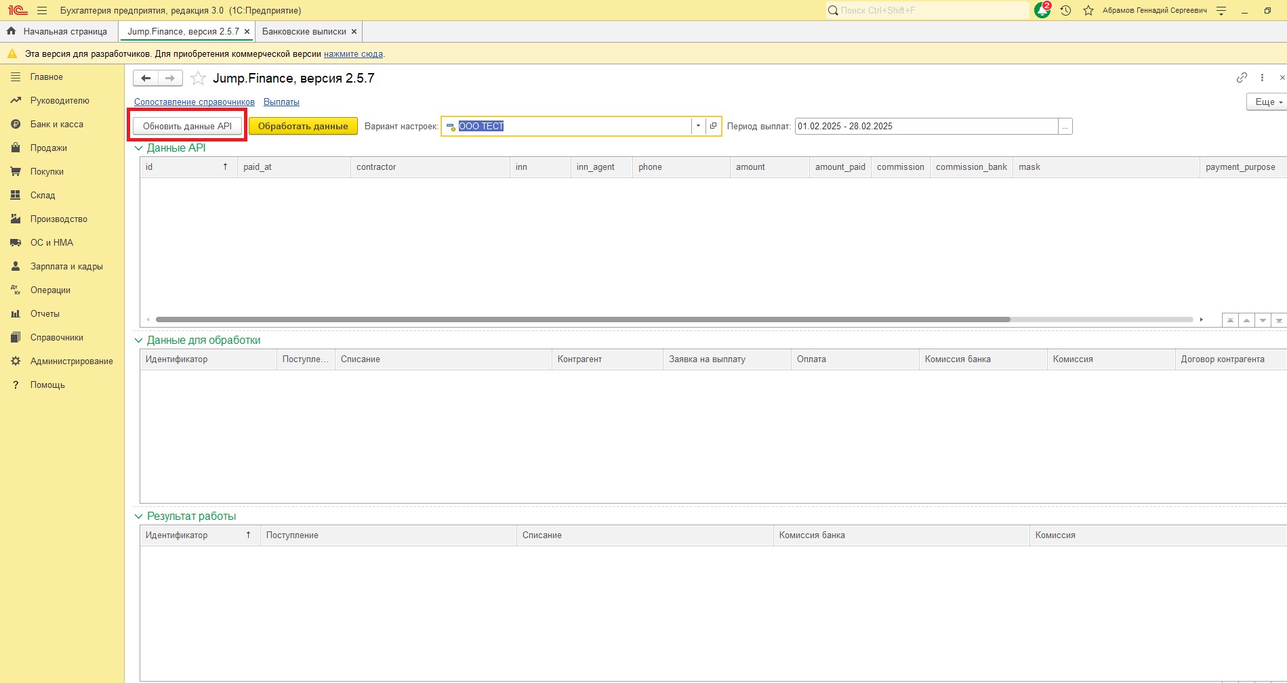Click the favorites star in top bar

pyautogui.click(x=1088, y=11)
